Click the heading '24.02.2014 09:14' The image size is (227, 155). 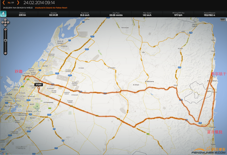(x=39, y=3)
